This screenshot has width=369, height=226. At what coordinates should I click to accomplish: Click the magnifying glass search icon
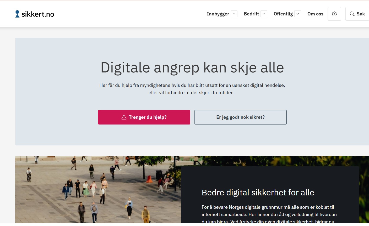[x=352, y=14]
